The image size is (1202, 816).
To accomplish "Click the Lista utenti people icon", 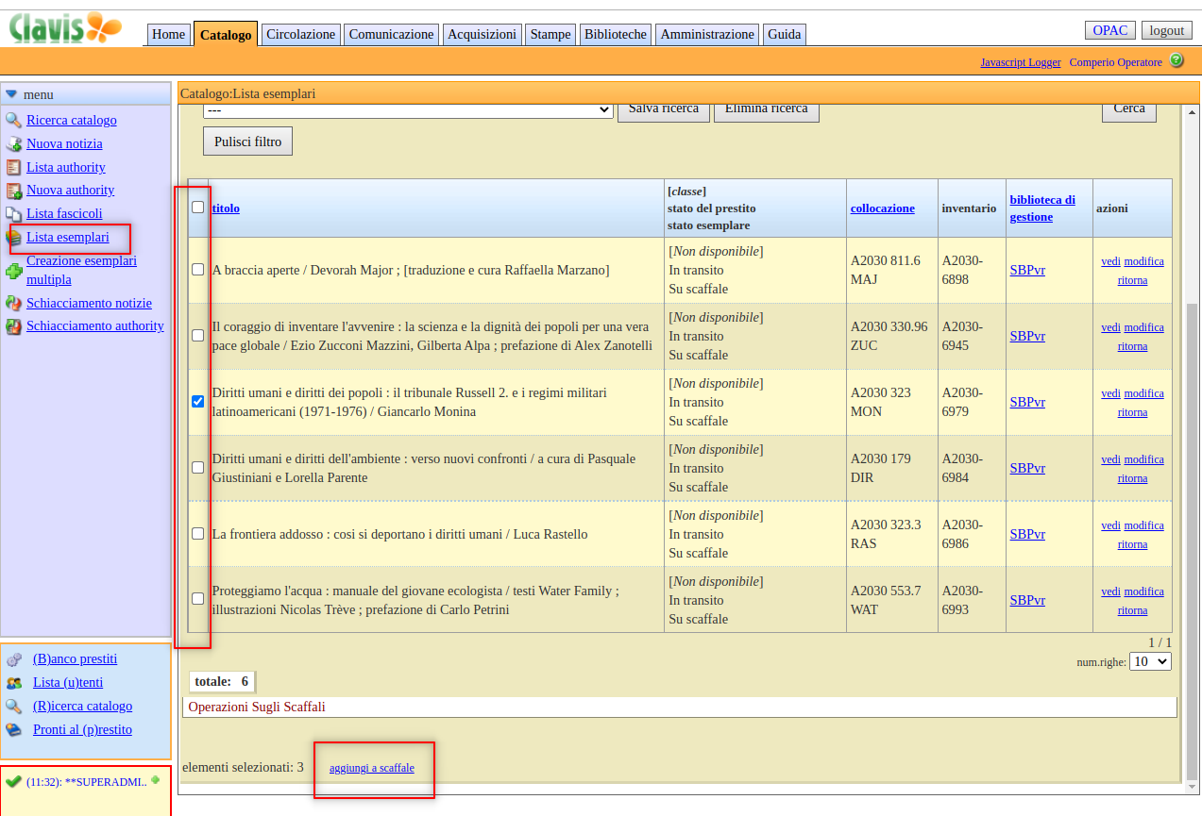I will click(13, 683).
